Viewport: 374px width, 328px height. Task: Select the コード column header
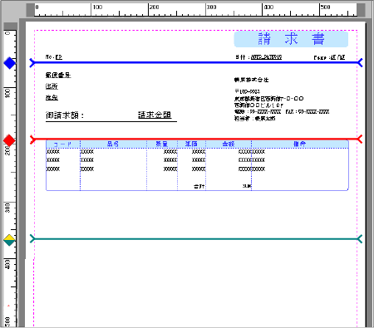[62, 144]
